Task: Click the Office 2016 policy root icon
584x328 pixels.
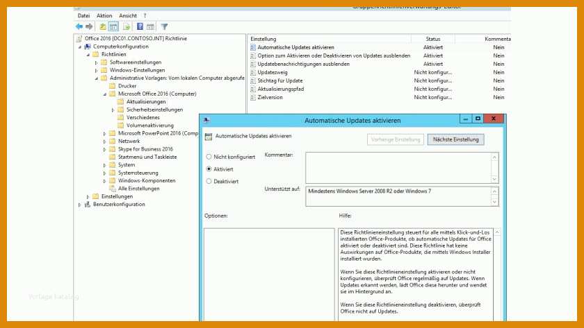Action: pyautogui.click(x=79, y=39)
